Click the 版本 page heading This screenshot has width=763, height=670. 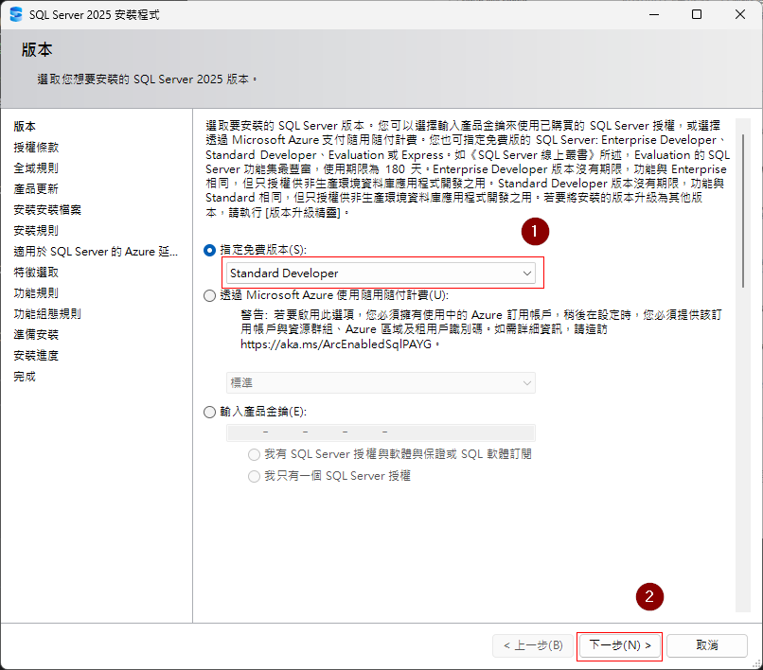[37, 49]
